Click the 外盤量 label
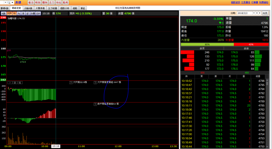This screenshot has height=149, width=272. tap(230, 40)
